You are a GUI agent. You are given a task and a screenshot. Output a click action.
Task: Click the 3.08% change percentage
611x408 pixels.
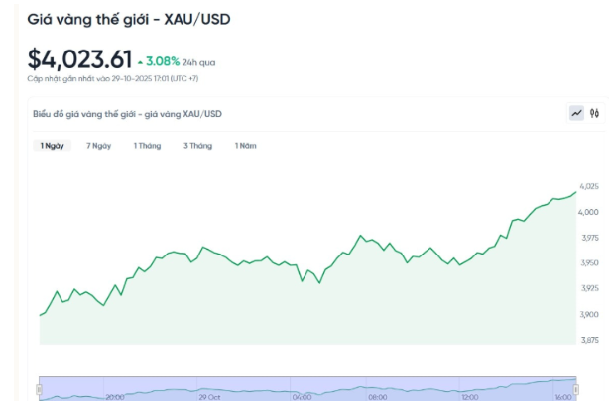(163, 61)
